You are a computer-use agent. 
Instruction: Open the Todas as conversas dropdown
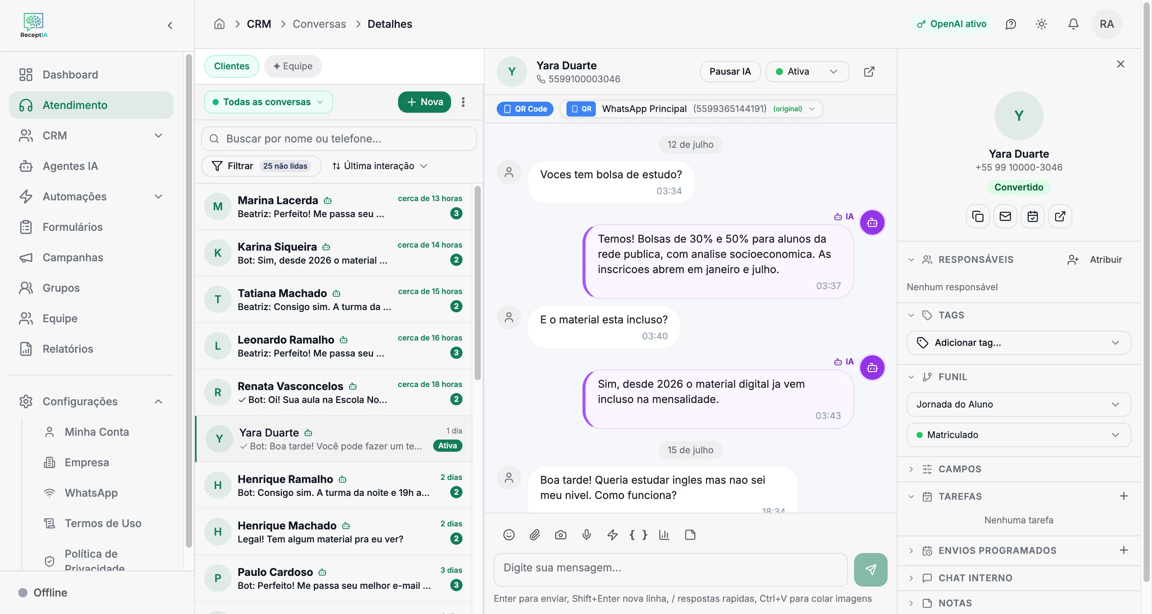[x=268, y=102]
